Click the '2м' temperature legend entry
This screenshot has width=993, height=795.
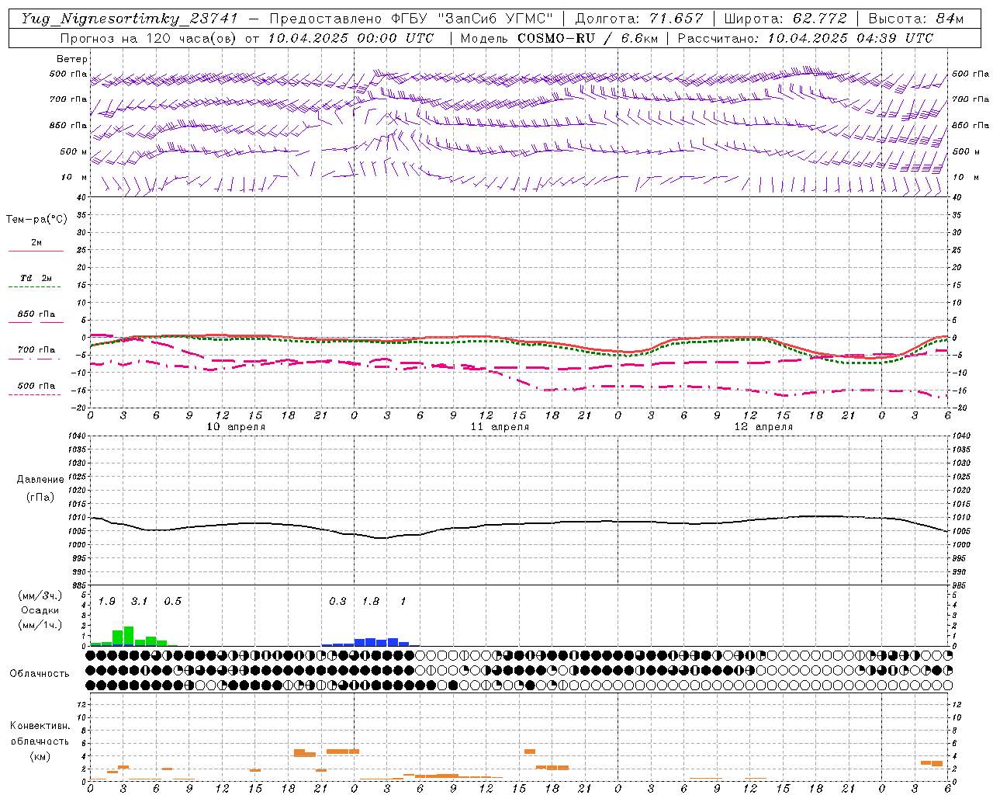pos(36,242)
